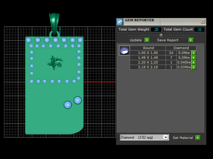213x159 pixels.
Task: Click the Total Gem Weight value .25
Action: click(x=156, y=30)
